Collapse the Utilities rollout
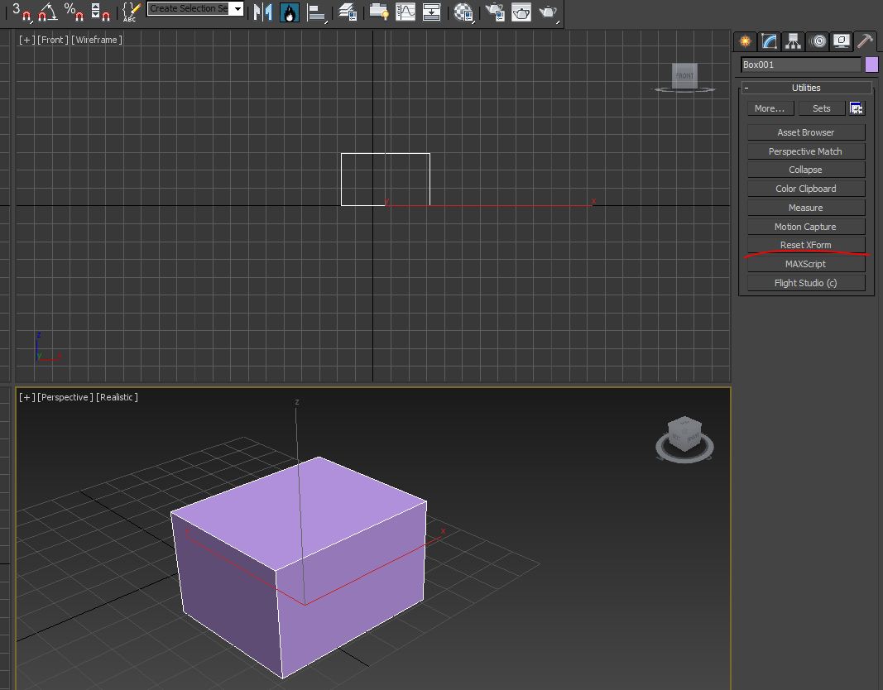This screenshot has width=883, height=690. 805,88
